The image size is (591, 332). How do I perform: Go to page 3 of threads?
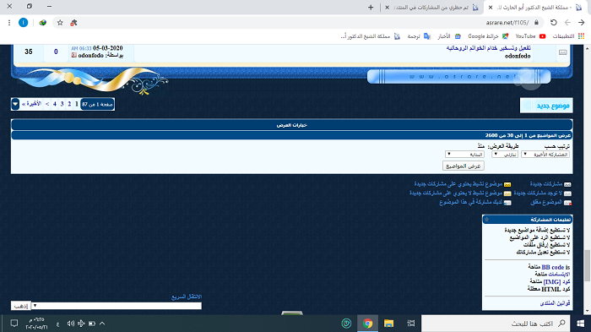(62, 104)
